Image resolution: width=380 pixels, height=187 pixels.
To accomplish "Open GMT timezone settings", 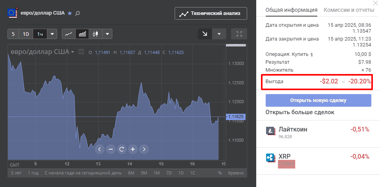I will tap(14, 165).
